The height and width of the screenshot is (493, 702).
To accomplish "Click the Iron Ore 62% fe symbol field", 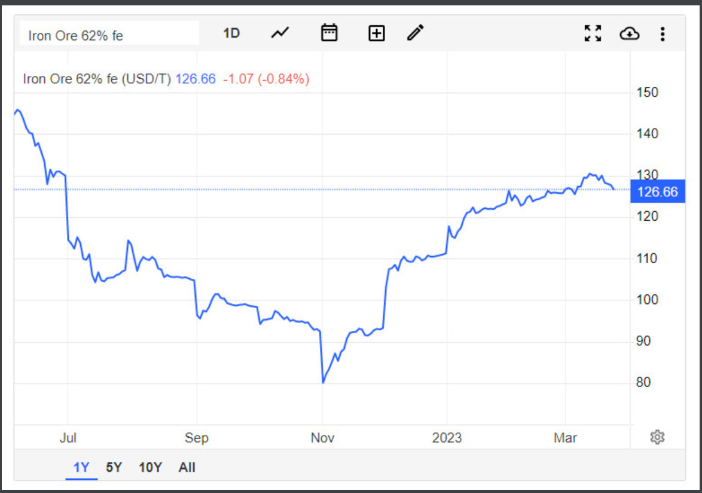I will point(109,34).
